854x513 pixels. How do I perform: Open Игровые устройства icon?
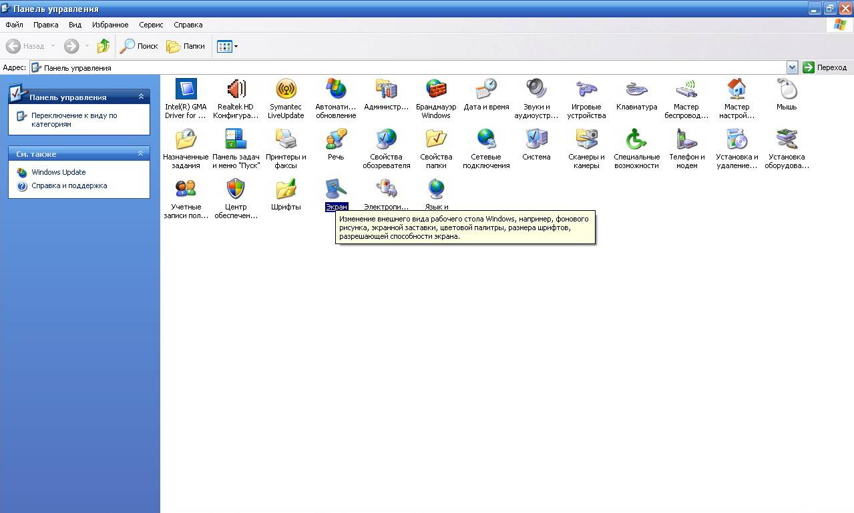point(586,89)
